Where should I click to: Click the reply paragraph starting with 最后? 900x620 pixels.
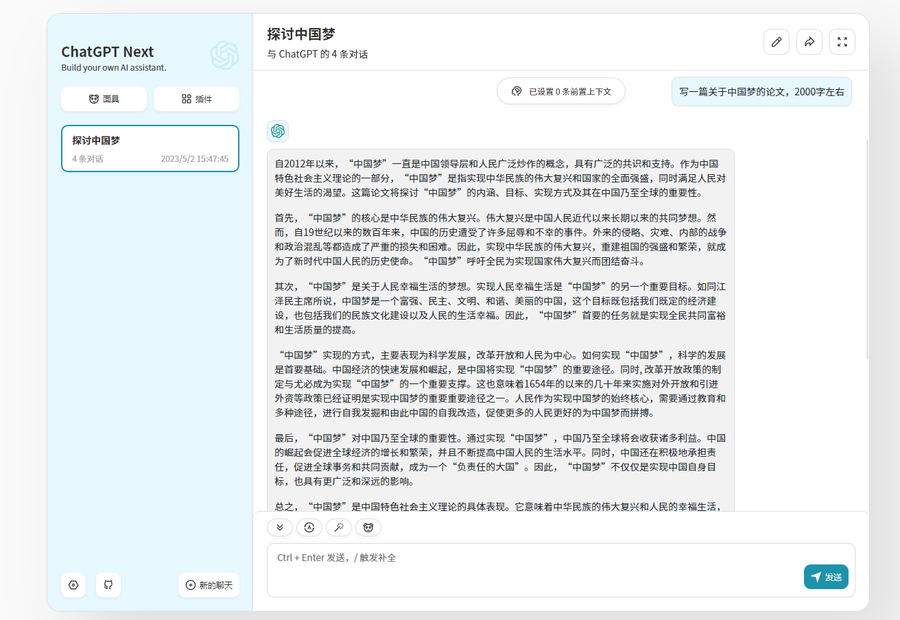pyautogui.click(x=501, y=460)
